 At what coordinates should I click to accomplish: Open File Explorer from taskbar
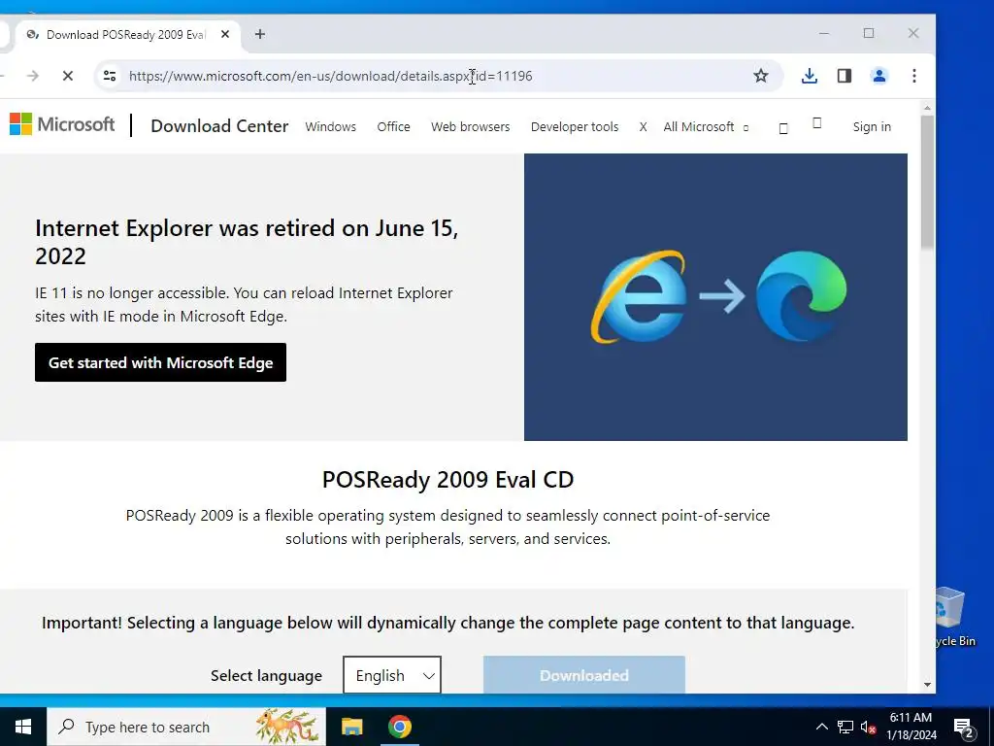coord(351,727)
